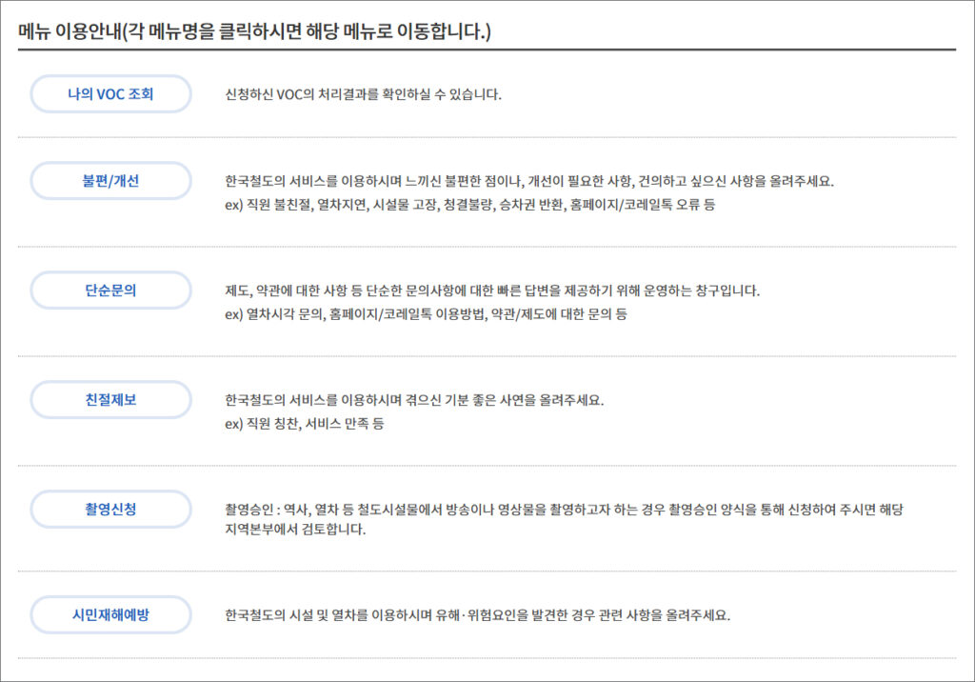Click the 시민재해예방 menu button
This screenshot has width=975, height=682.
[110, 615]
